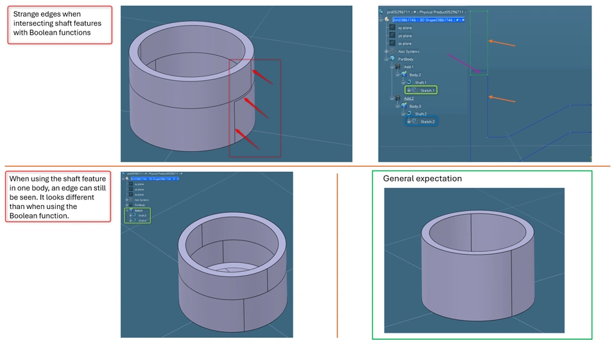Expand Axis Systems in the Add.1 tree
The image size is (616, 343).
pyautogui.click(x=386, y=51)
